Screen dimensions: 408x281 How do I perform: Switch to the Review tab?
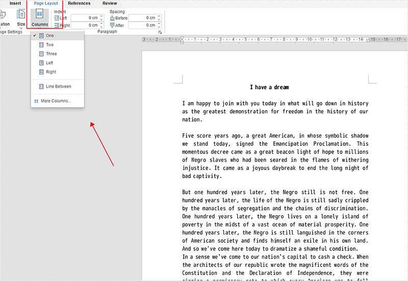(110, 4)
